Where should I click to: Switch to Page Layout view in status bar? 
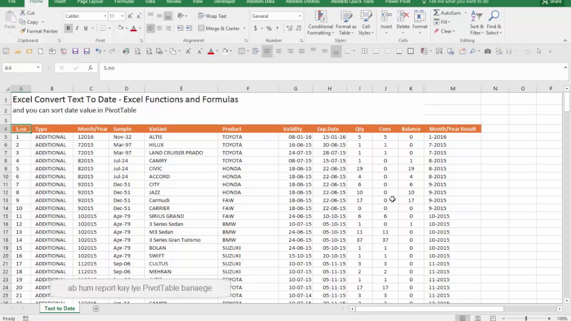(478, 318)
